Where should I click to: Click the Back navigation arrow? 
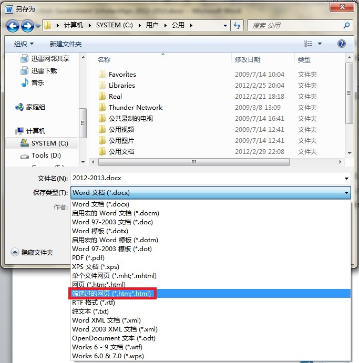[x=13, y=26]
